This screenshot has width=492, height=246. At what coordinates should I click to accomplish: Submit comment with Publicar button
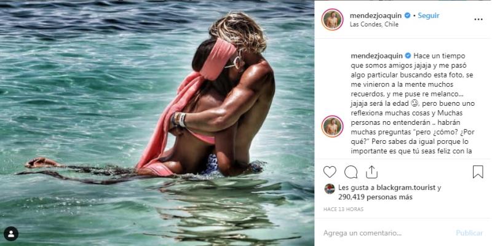tap(469, 233)
